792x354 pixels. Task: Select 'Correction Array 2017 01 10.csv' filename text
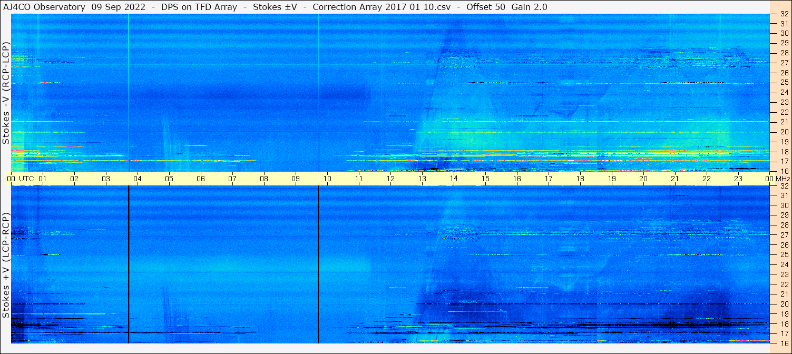[x=382, y=7]
